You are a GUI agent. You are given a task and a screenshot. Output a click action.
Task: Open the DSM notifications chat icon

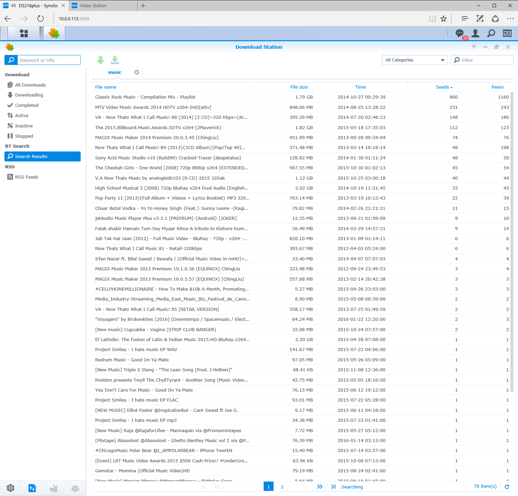459,33
